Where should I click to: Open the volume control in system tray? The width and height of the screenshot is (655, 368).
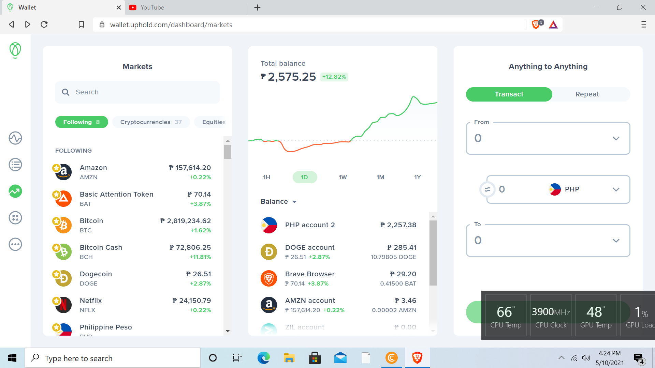coord(586,358)
